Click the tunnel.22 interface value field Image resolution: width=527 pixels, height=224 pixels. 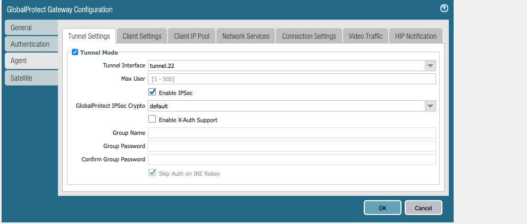point(287,66)
